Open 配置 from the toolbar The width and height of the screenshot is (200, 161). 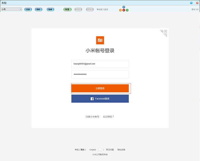[x=67, y=9]
